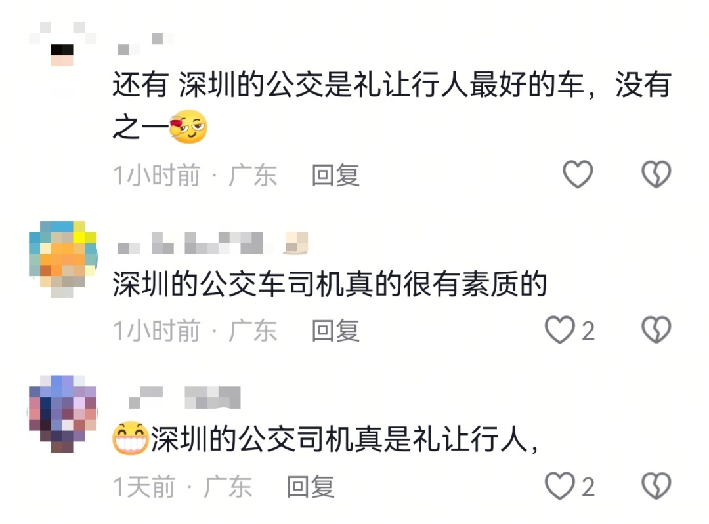Open the third commenter's purple avatar

tap(62, 414)
